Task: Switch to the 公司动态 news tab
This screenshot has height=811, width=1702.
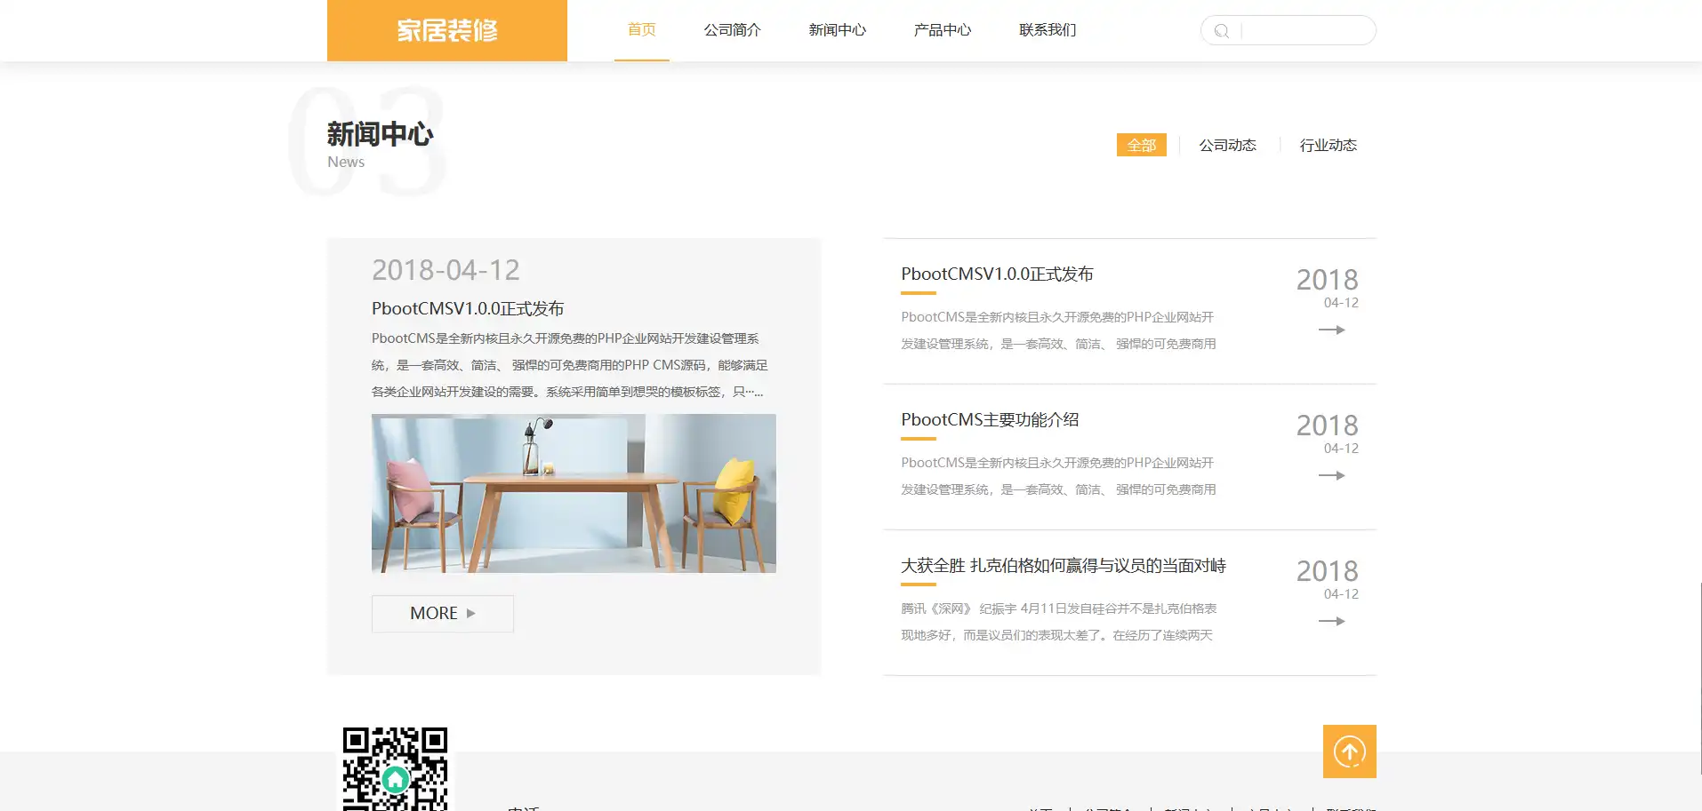Action: (1227, 145)
